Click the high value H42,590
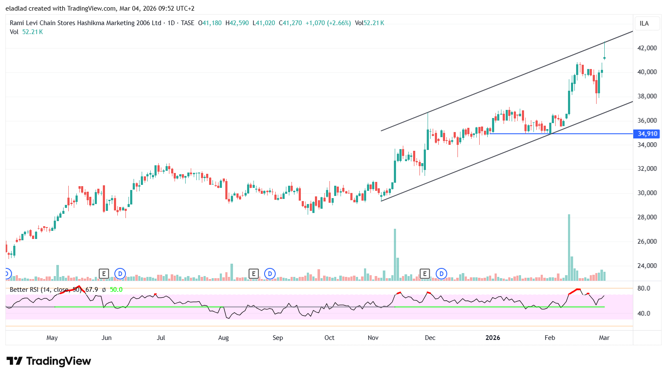The image size is (667, 377). [237, 23]
